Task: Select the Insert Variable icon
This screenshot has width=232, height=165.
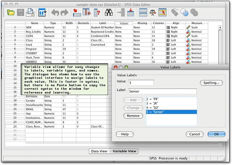Action: pyautogui.click(x=130, y=13)
